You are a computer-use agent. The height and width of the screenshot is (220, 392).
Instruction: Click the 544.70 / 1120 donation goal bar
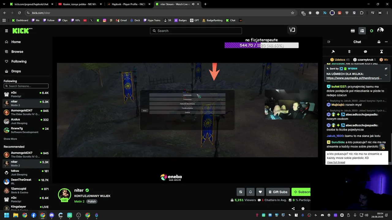pyautogui.click(x=262, y=45)
